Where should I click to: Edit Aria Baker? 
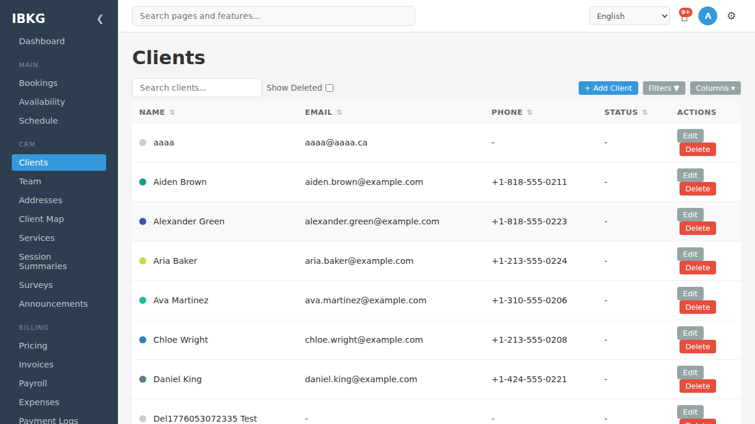tap(690, 254)
